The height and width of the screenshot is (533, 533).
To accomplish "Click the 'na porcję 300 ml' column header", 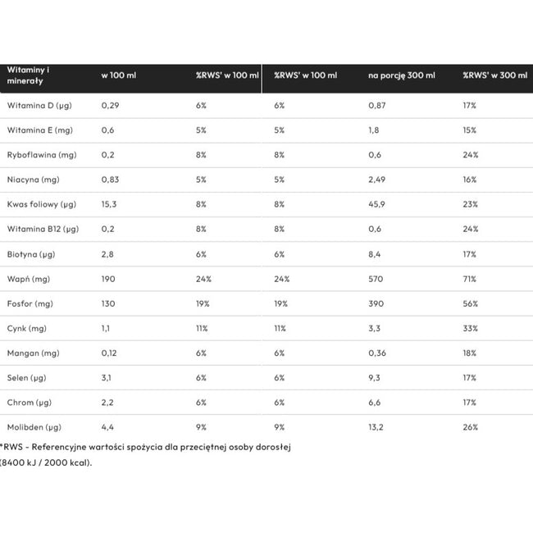I will (x=402, y=75).
